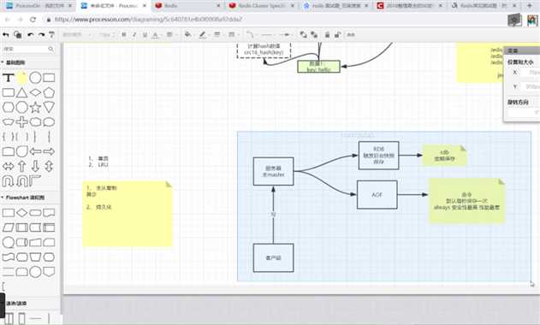Select the five-pointed star shape
The height and width of the screenshot is (325, 540).
[x=35, y=108]
